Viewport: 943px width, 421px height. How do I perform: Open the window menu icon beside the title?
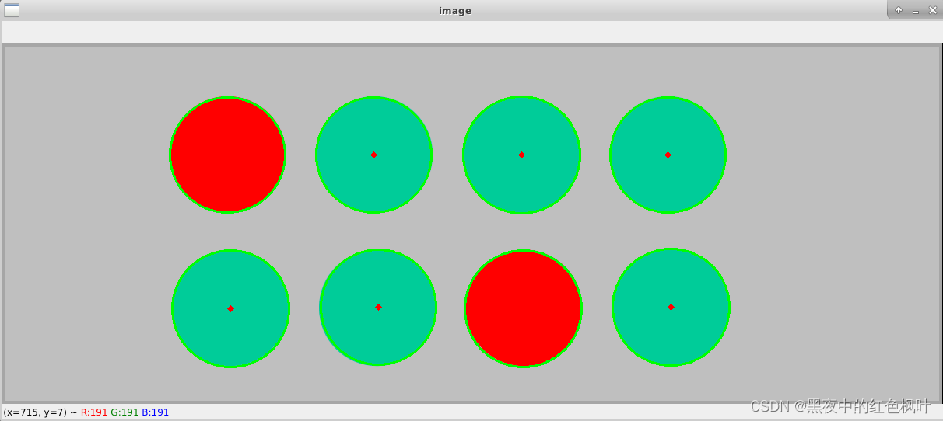[12, 10]
